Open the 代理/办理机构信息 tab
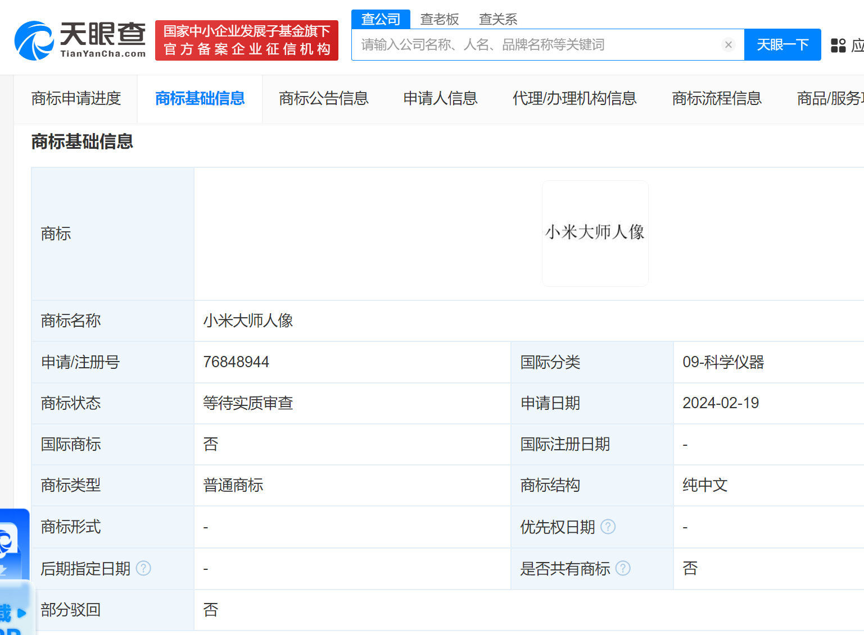Viewport: 864px width, 635px height. (575, 99)
